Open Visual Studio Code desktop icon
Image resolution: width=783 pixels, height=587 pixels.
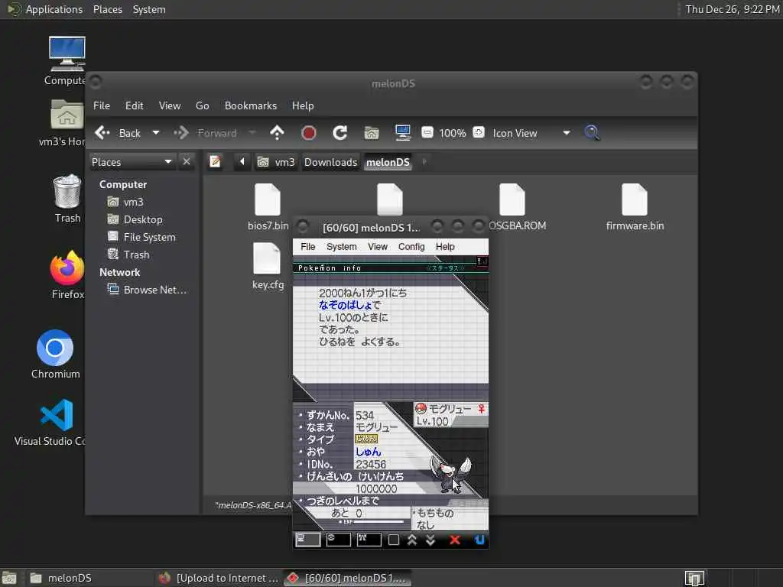click(50, 422)
